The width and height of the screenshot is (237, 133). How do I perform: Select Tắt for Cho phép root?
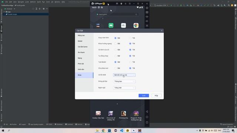pos(130,68)
